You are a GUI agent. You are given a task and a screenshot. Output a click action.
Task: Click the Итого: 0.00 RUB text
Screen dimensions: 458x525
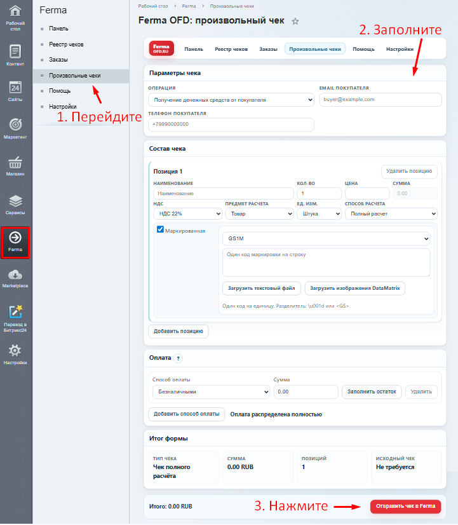coord(171,507)
